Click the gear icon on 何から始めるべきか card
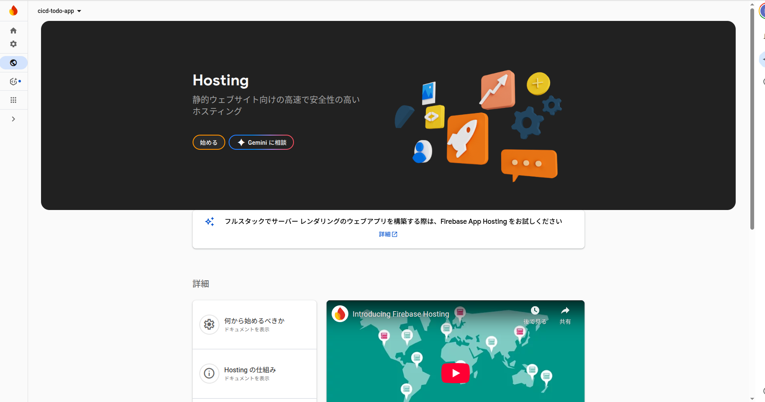Viewport: 765px width, 402px height. [x=209, y=325]
